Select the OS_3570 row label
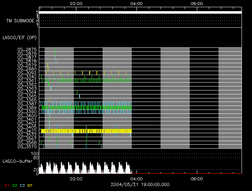252x191 pixels. click(x=27, y=146)
